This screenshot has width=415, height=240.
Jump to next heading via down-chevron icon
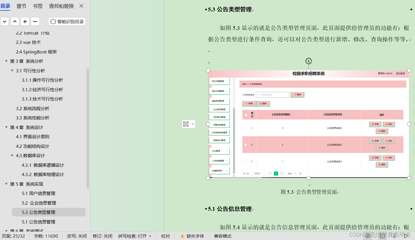coord(5,21)
